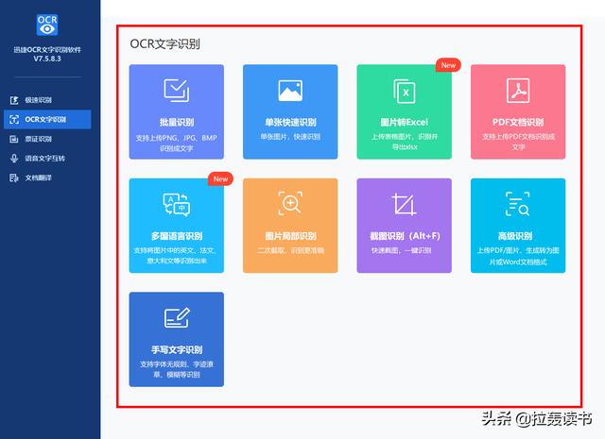
Task: Go to 票证识别 in the sidebar
Action: (39, 139)
